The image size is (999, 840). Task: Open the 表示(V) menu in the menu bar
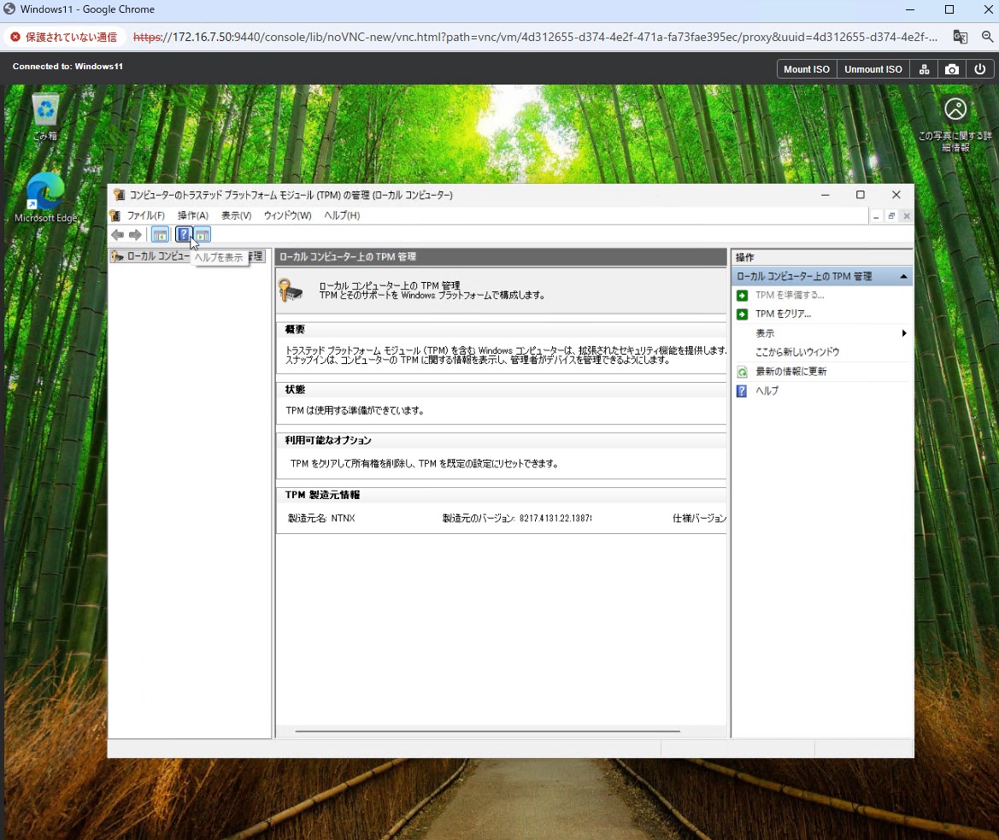pyautogui.click(x=236, y=216)
